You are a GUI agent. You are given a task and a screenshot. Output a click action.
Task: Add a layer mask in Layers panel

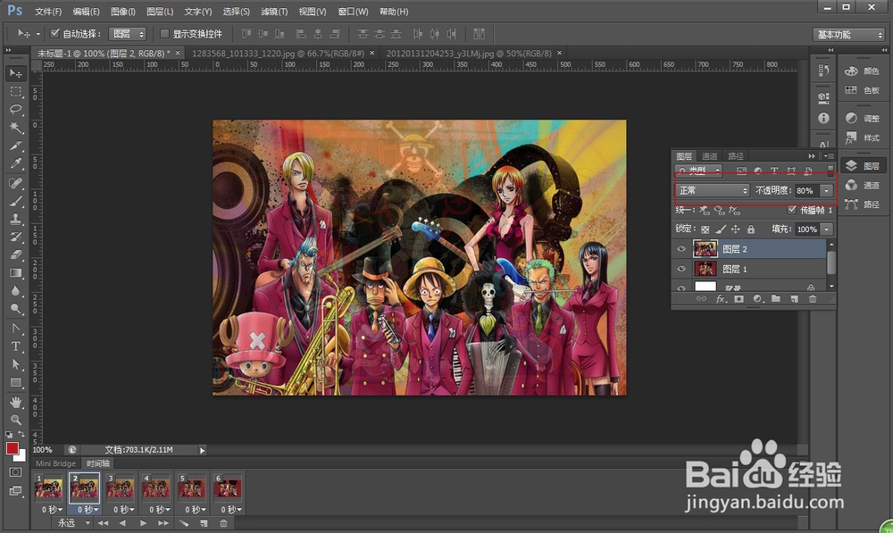[x=739, y=299]
